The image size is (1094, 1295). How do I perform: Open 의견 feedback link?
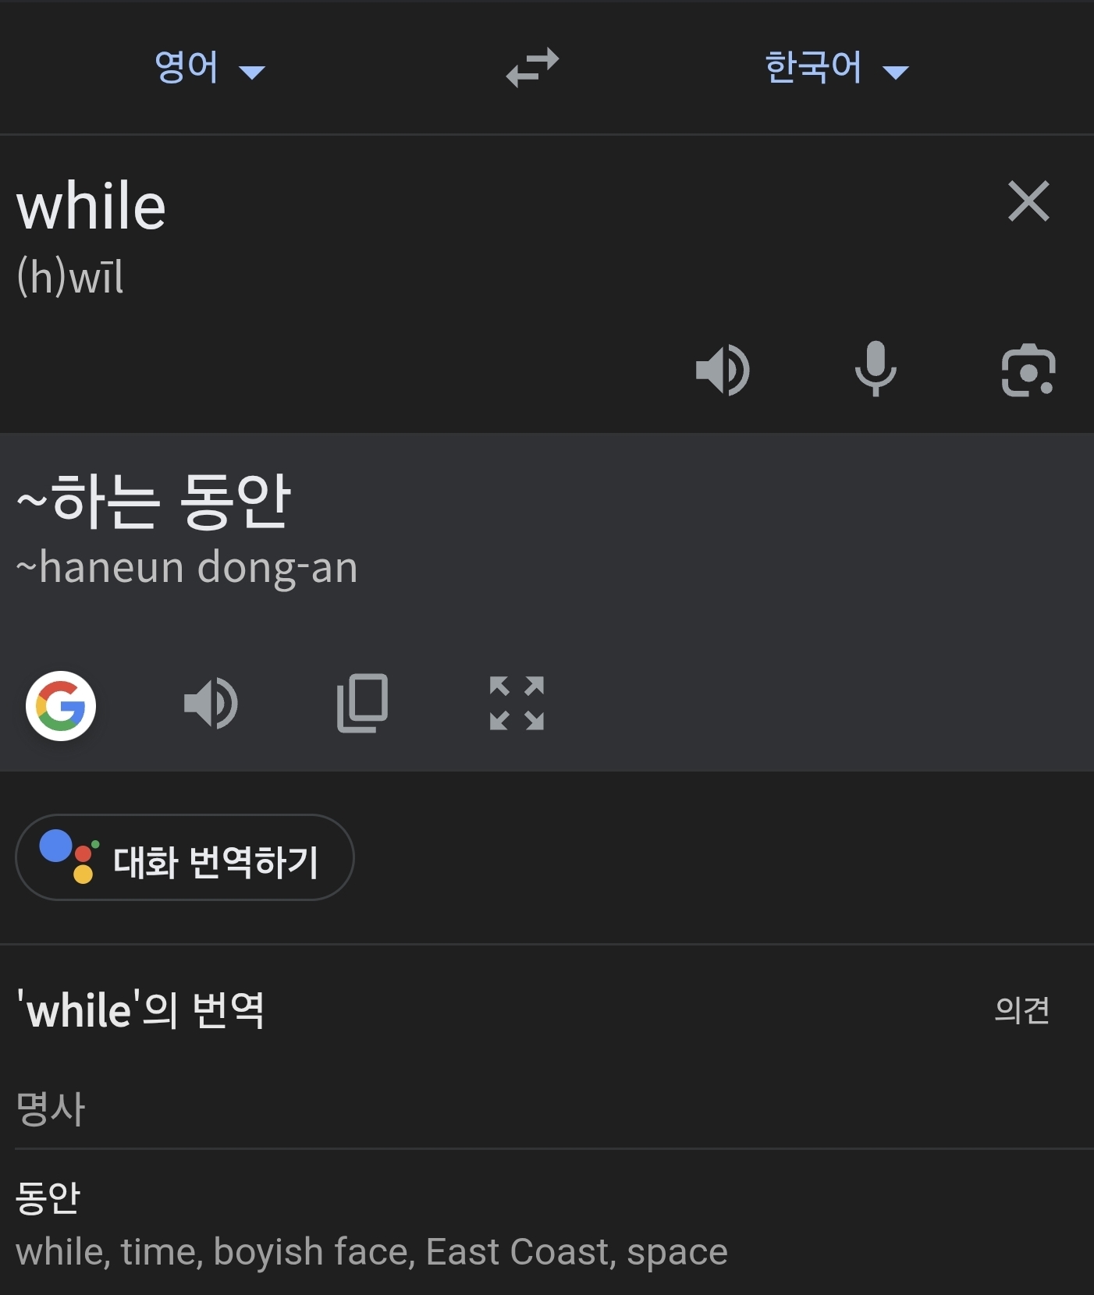tap(1022, 1010)
